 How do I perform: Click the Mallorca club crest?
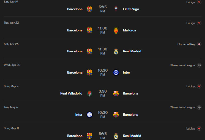tap(116, 30)
